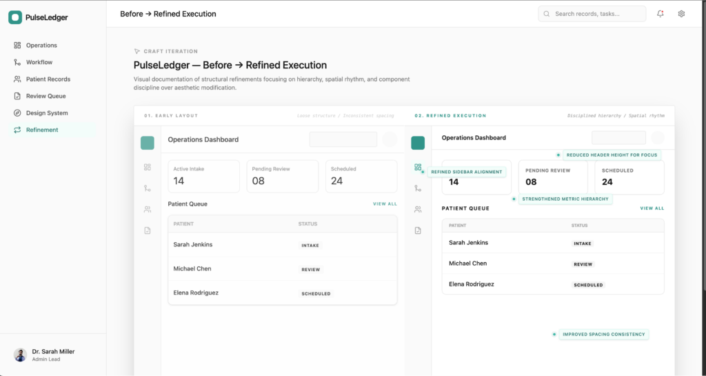The height and width of the screenshot is (376, 706).
Task: Click the 02. Refined Execution heading
Action: pos(450,116)
